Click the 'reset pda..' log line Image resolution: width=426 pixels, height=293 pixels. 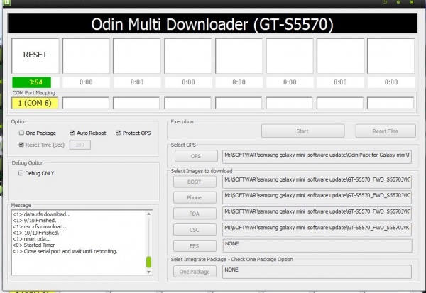(31, 239)
